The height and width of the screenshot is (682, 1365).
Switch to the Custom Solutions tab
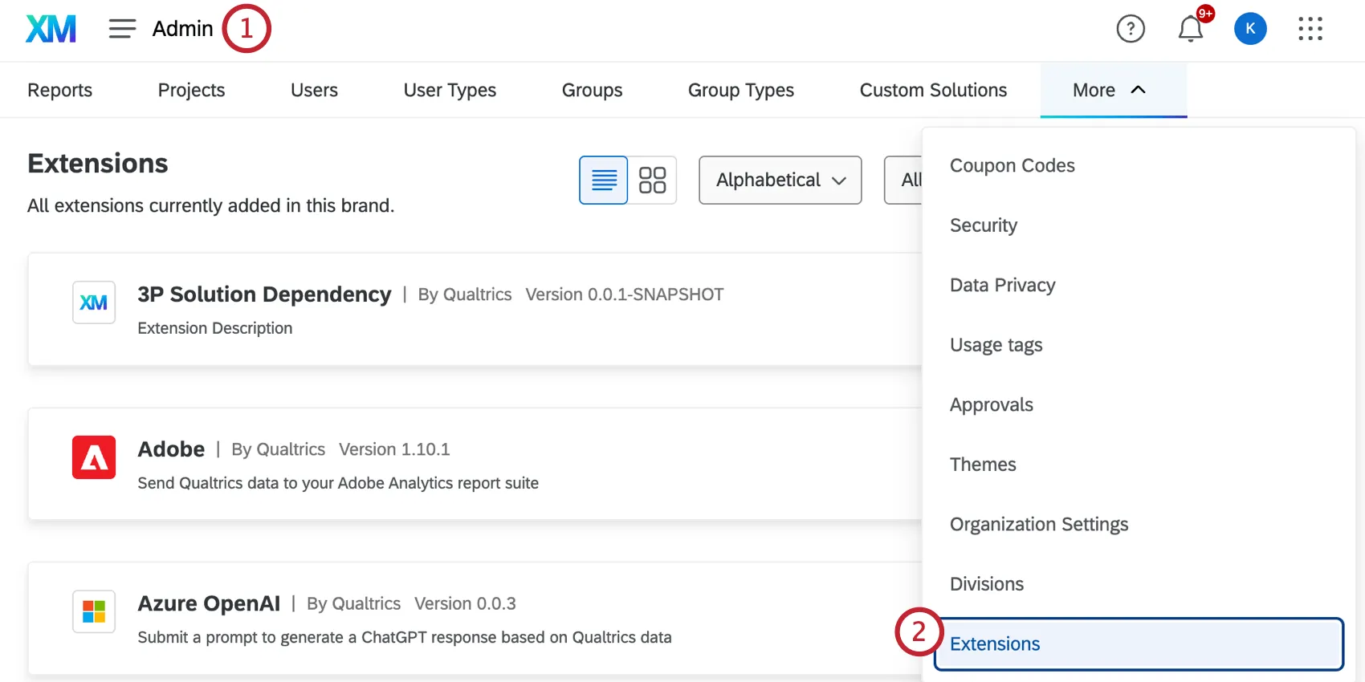point(933,90)
